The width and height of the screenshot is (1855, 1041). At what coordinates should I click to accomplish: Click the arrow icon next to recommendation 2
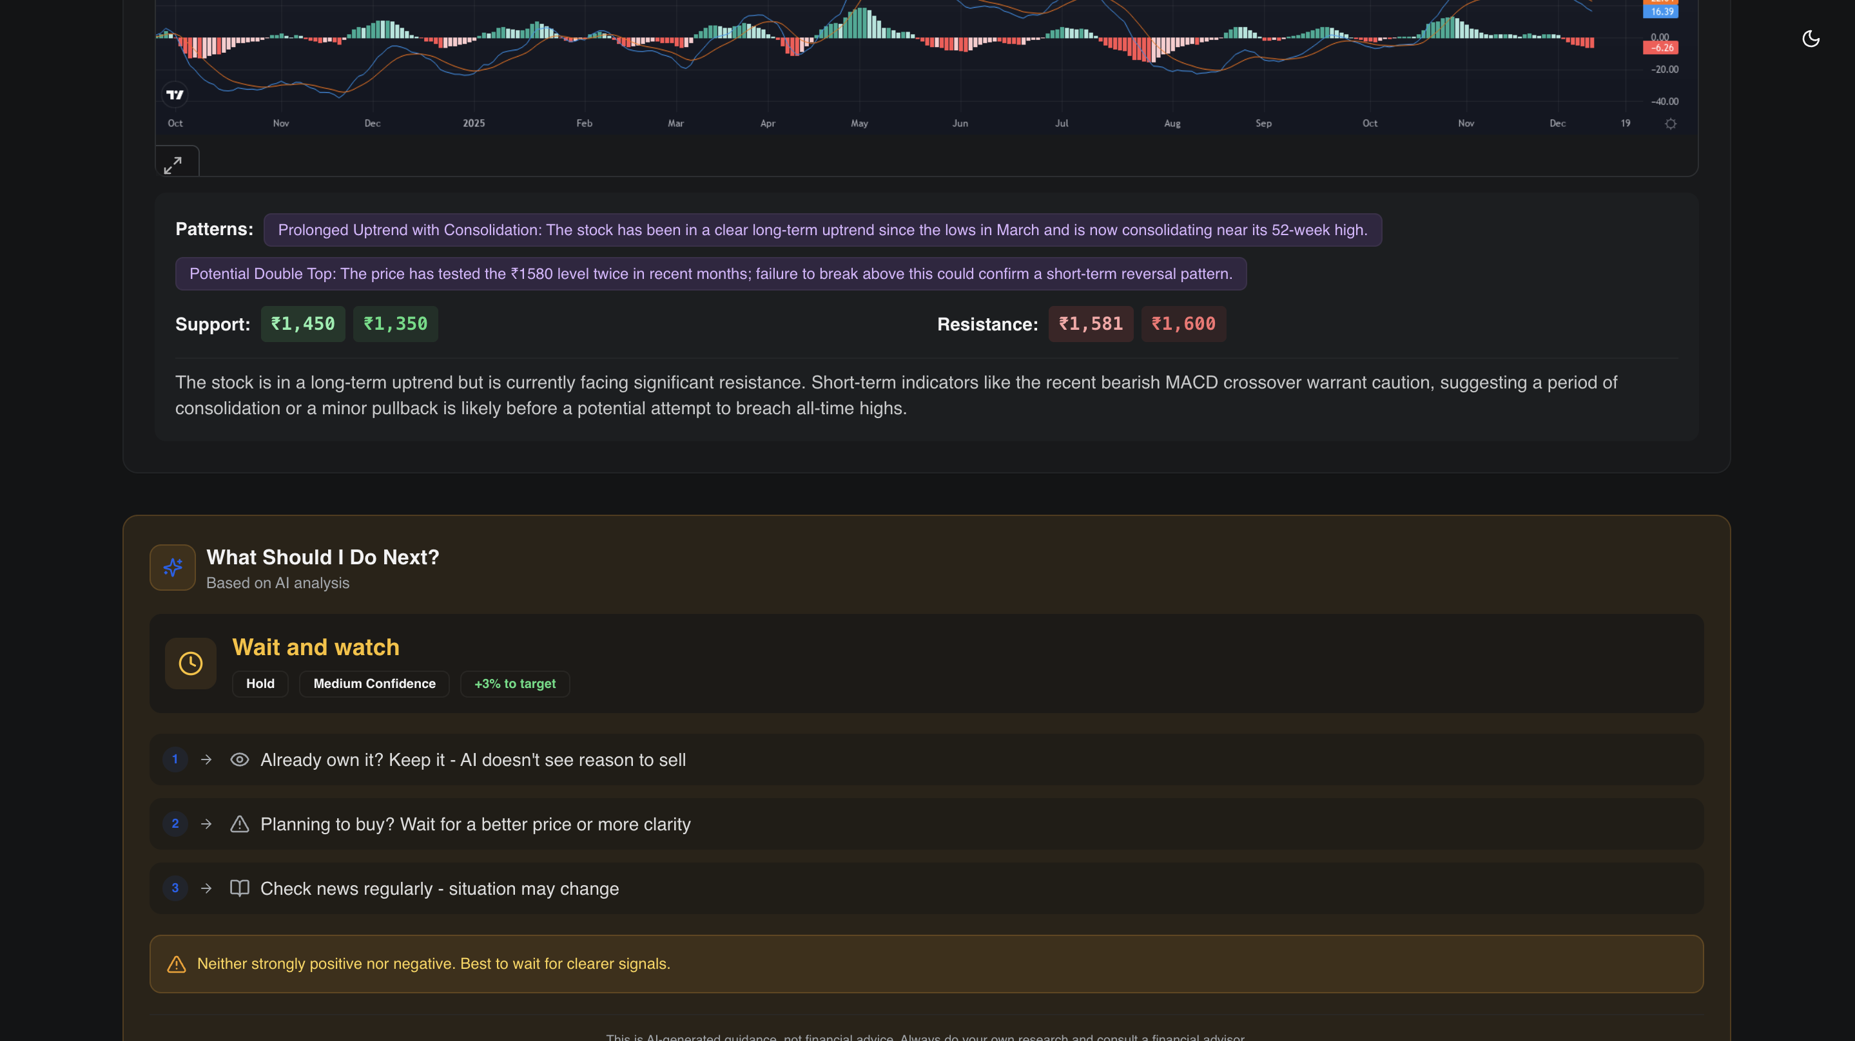point(207,823)
